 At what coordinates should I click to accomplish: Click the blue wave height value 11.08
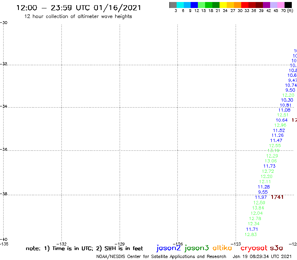pyautogui.click(x=284, y=110)
